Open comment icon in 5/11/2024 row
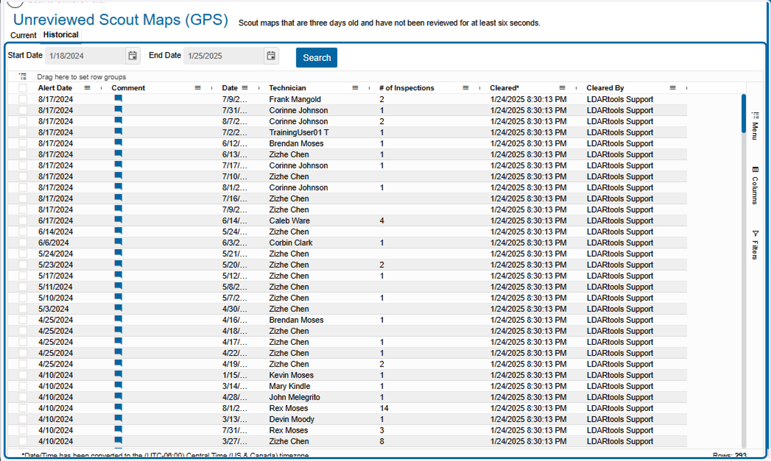This screenshot has height=461, width=771. tap(118, 286)
